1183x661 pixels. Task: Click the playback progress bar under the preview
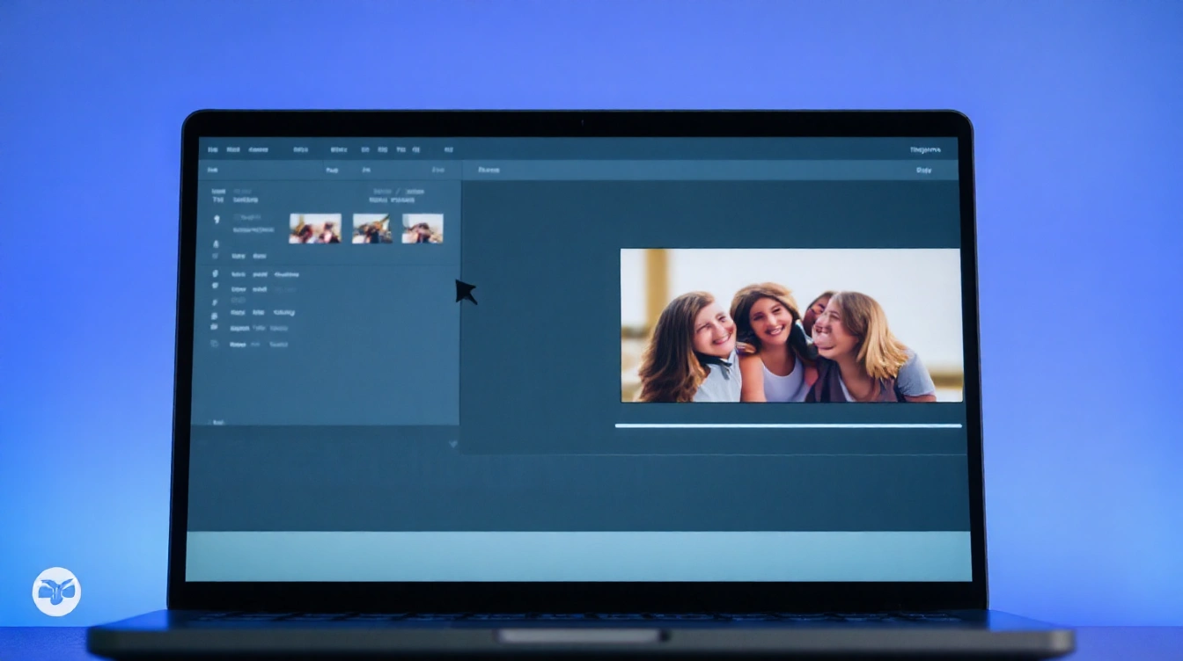pyautogui.click(x=788, y=425)
